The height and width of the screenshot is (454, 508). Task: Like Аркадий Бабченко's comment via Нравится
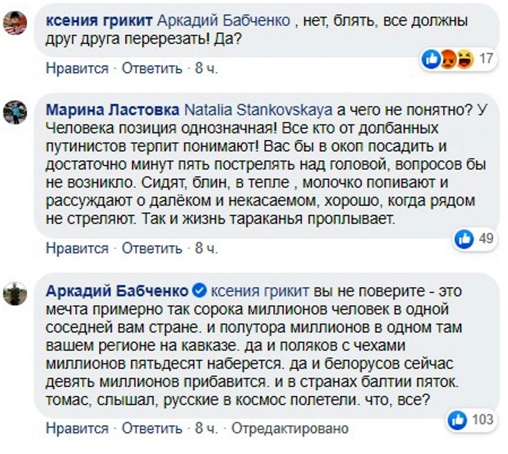click(x=77, y=429)
